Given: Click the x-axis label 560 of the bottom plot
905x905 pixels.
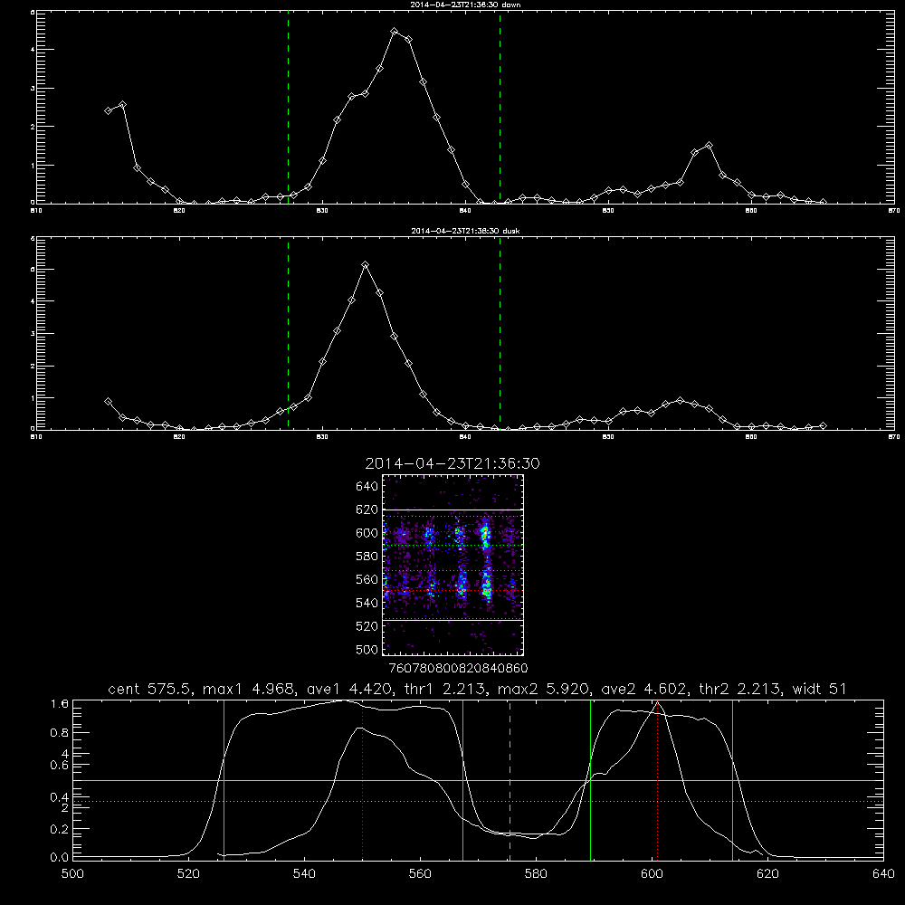Looking at the screenshot, I should pos(420,874).
